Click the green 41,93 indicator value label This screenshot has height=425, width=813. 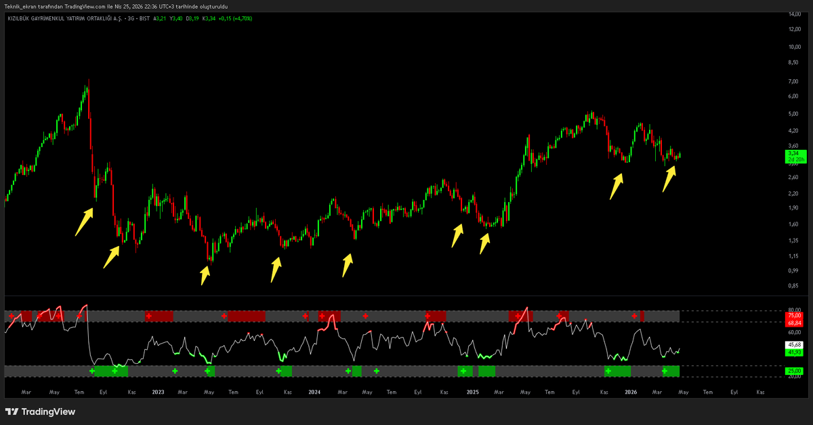coord(794,352)
